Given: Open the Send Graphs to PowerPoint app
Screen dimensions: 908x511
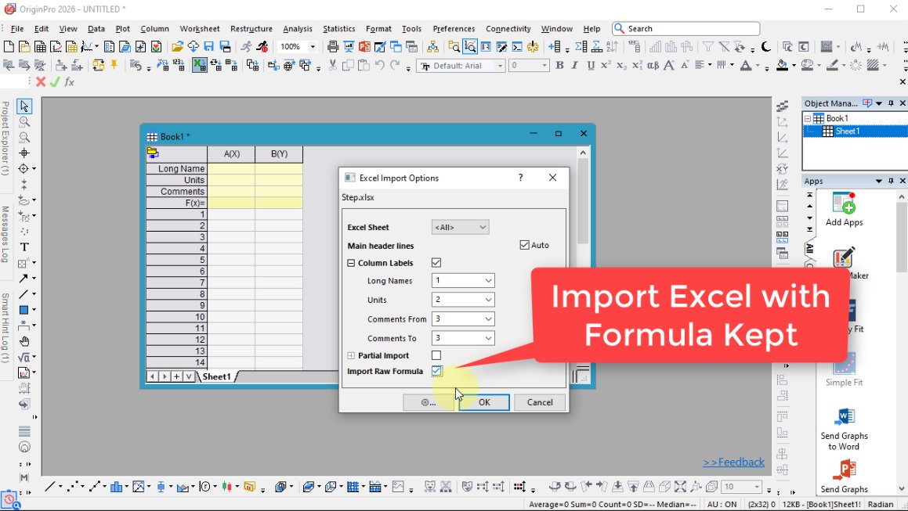Looking at the screenshot, I should tap(844, 476).
